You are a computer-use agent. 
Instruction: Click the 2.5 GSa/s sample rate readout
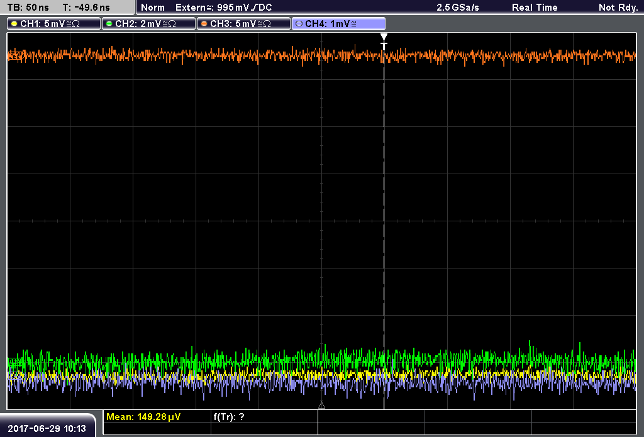[x=458, y=8]
